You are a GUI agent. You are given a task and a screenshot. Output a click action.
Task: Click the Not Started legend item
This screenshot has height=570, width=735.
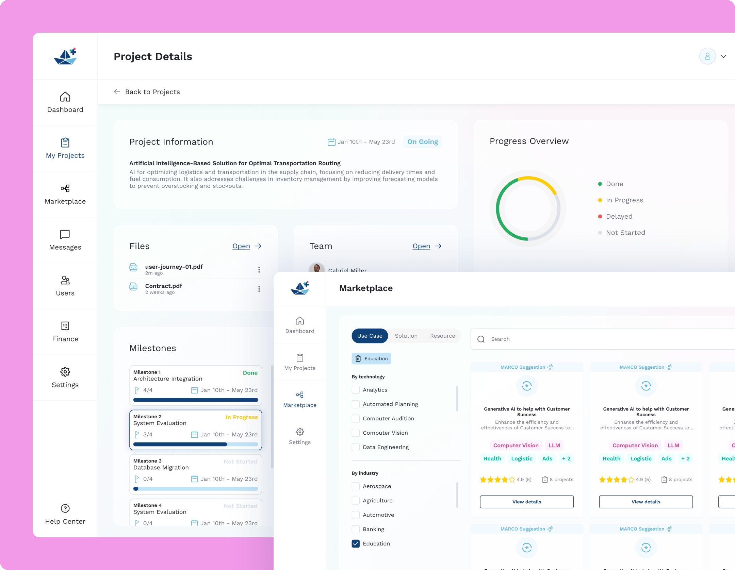(x=622, y=233)
